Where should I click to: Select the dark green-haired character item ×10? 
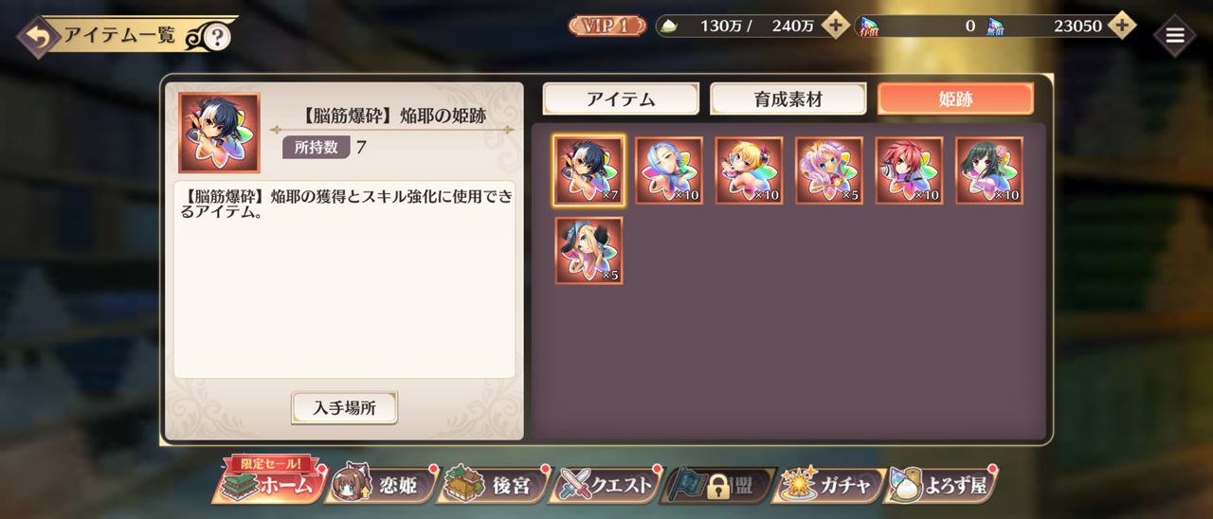click(989, 170)
